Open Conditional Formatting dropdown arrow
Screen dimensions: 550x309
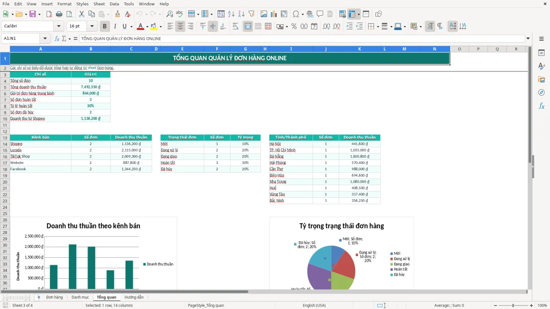420,27
